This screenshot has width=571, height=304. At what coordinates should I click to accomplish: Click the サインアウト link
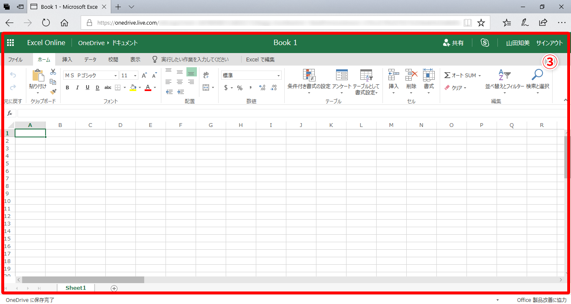[x=550, y=43]
